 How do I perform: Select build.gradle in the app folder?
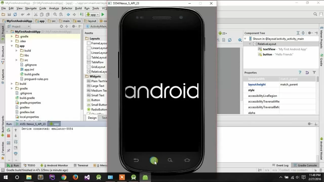[30, 74]
